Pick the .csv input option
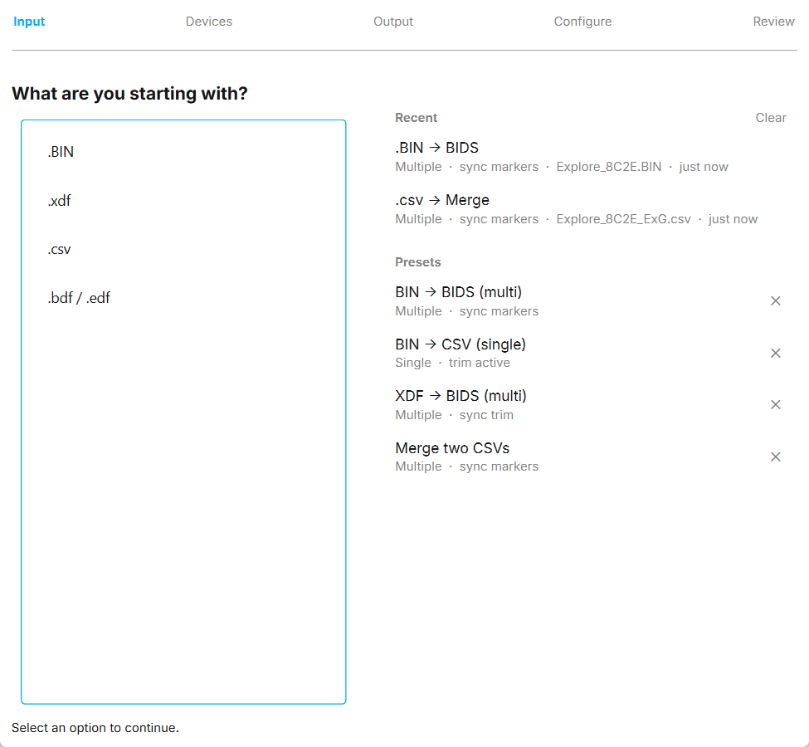The width and height of the screenshot is (809, 747). [x=183, y=249]
